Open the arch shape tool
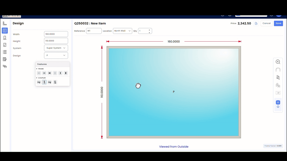This screenshot has width=287, height=161. click(278, 69)
